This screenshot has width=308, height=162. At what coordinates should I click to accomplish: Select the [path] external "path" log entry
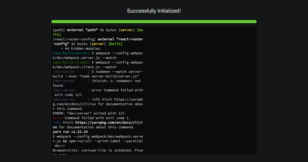click(x=98, y=30)
